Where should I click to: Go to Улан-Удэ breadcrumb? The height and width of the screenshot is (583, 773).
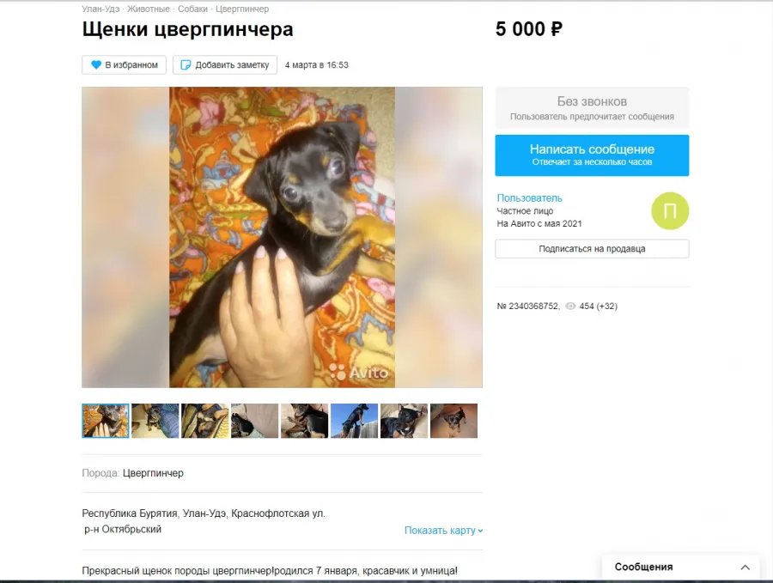(x=100, y=9)
